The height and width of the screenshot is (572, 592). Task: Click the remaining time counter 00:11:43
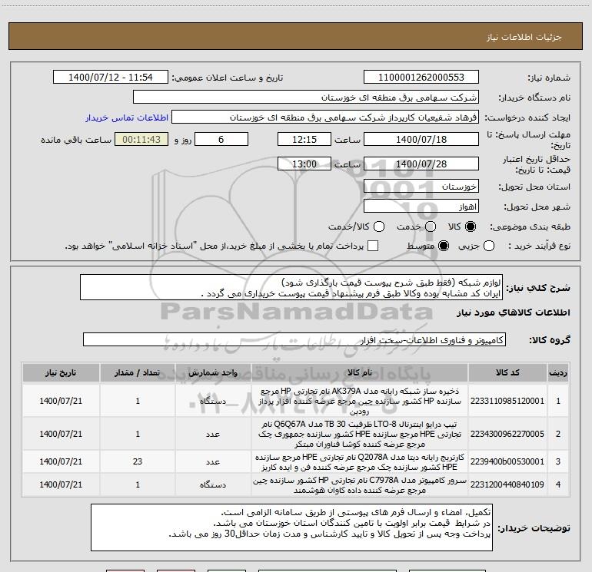(141, 139)
